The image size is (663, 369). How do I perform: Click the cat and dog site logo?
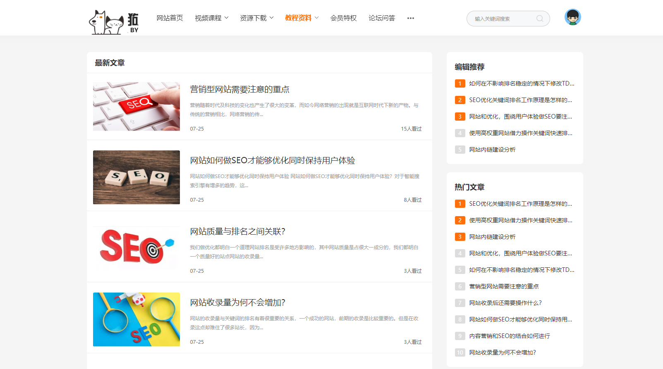114,22
